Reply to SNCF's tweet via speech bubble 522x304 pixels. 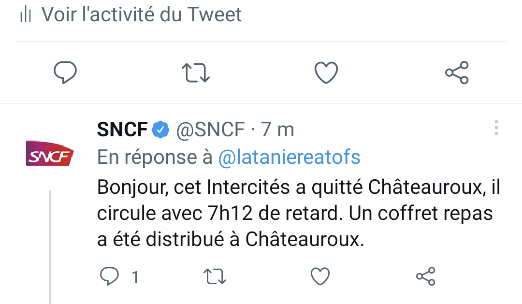coord(109,276)
